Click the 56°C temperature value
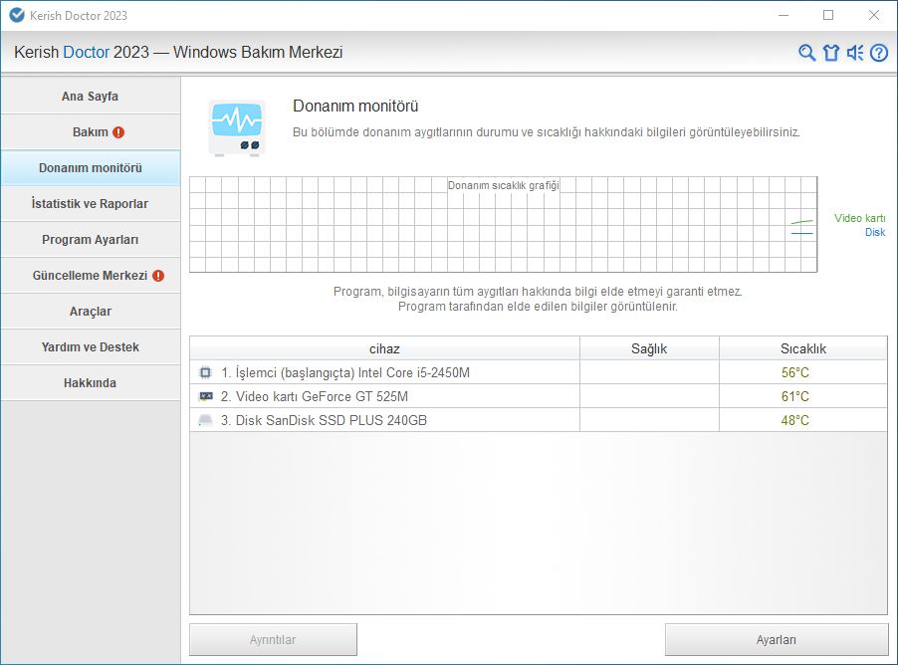 [x=794, y=373]
